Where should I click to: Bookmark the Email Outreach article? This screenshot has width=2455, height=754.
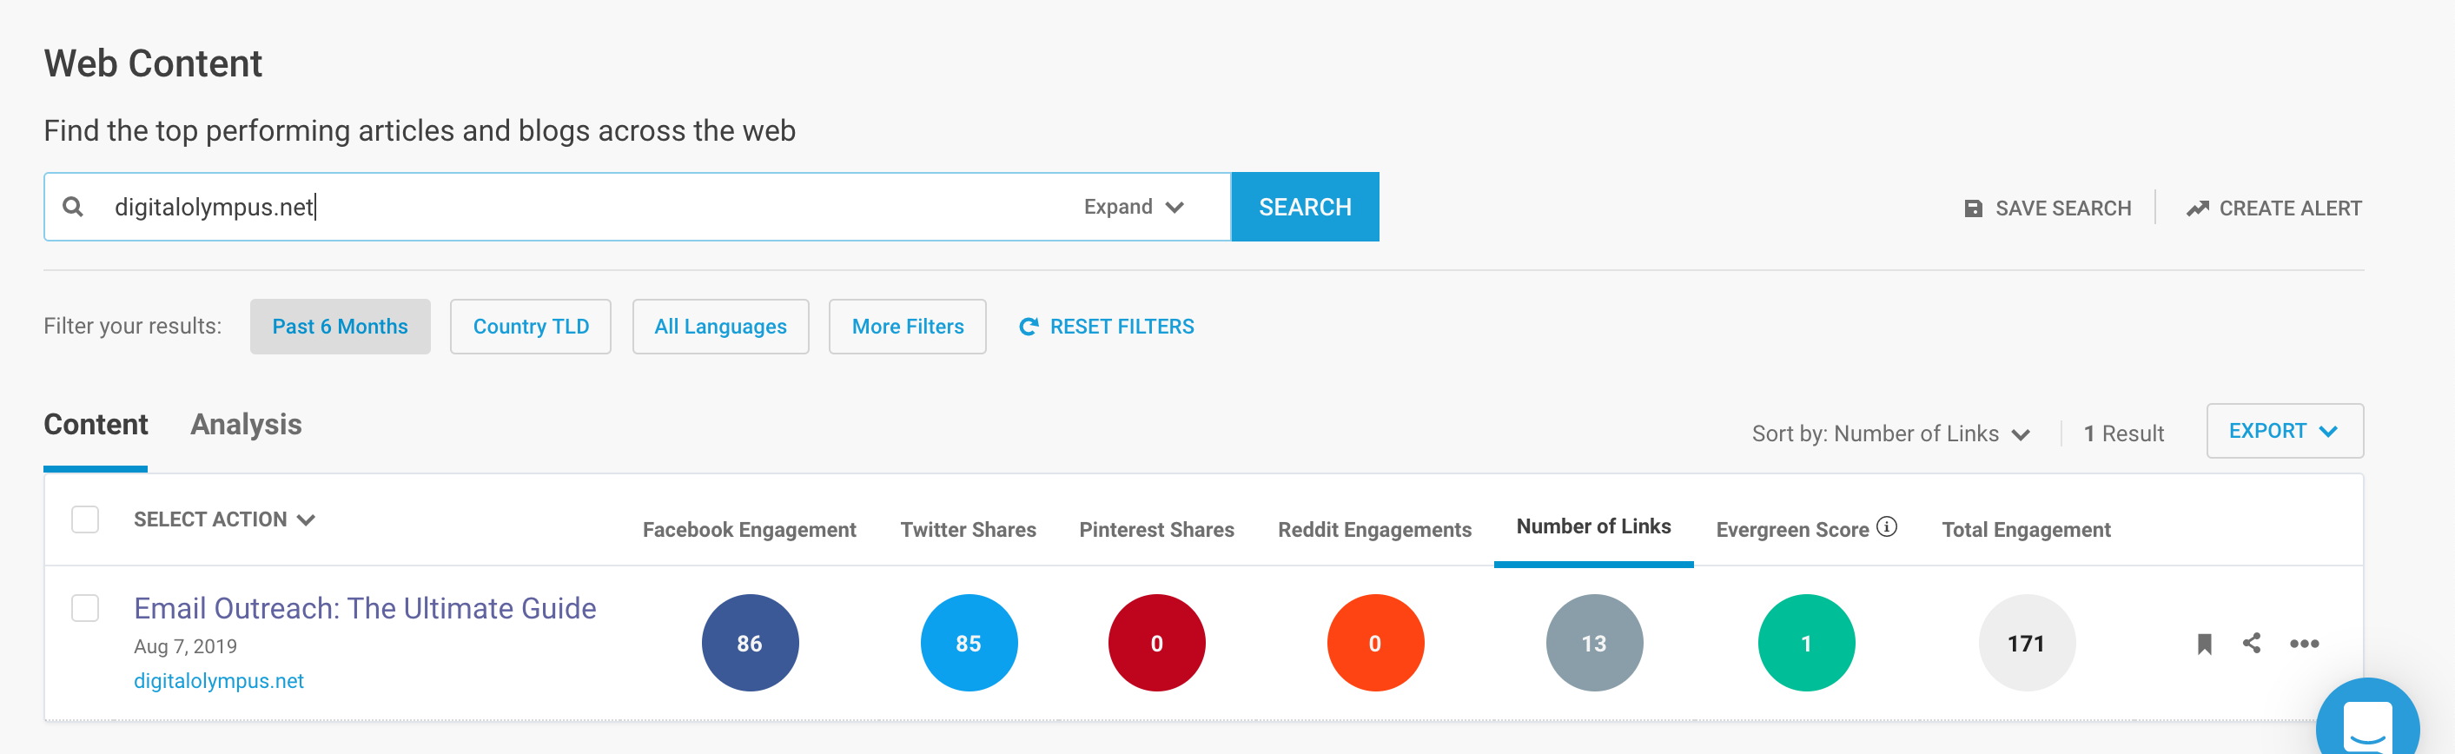pos(2203,645)
